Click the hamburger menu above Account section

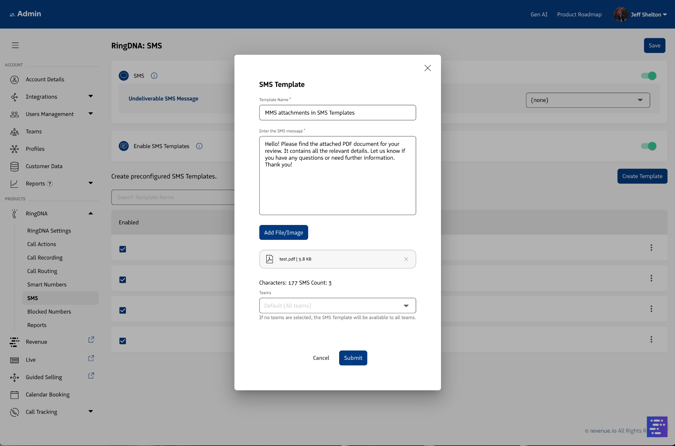coord(15,45)
